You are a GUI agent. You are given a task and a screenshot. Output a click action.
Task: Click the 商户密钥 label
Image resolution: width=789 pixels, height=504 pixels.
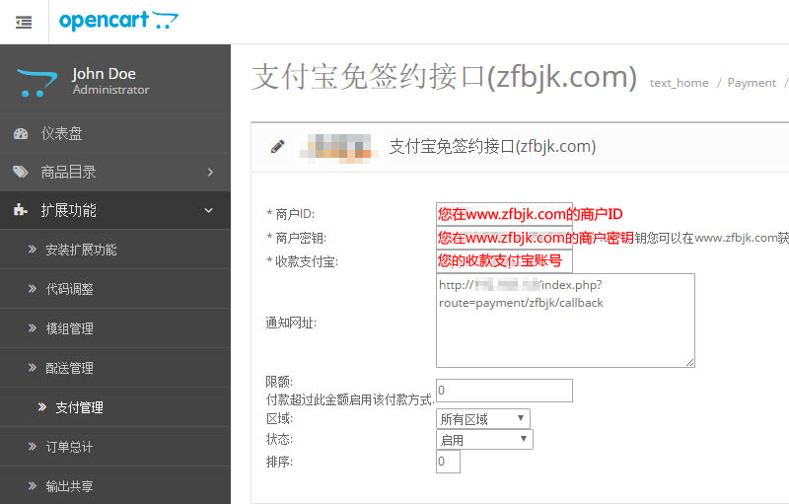297,238
